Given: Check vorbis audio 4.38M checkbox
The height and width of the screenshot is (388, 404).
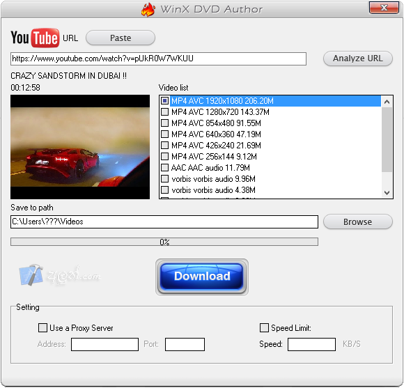Looking at the screenshot, I should coord(165,190).
